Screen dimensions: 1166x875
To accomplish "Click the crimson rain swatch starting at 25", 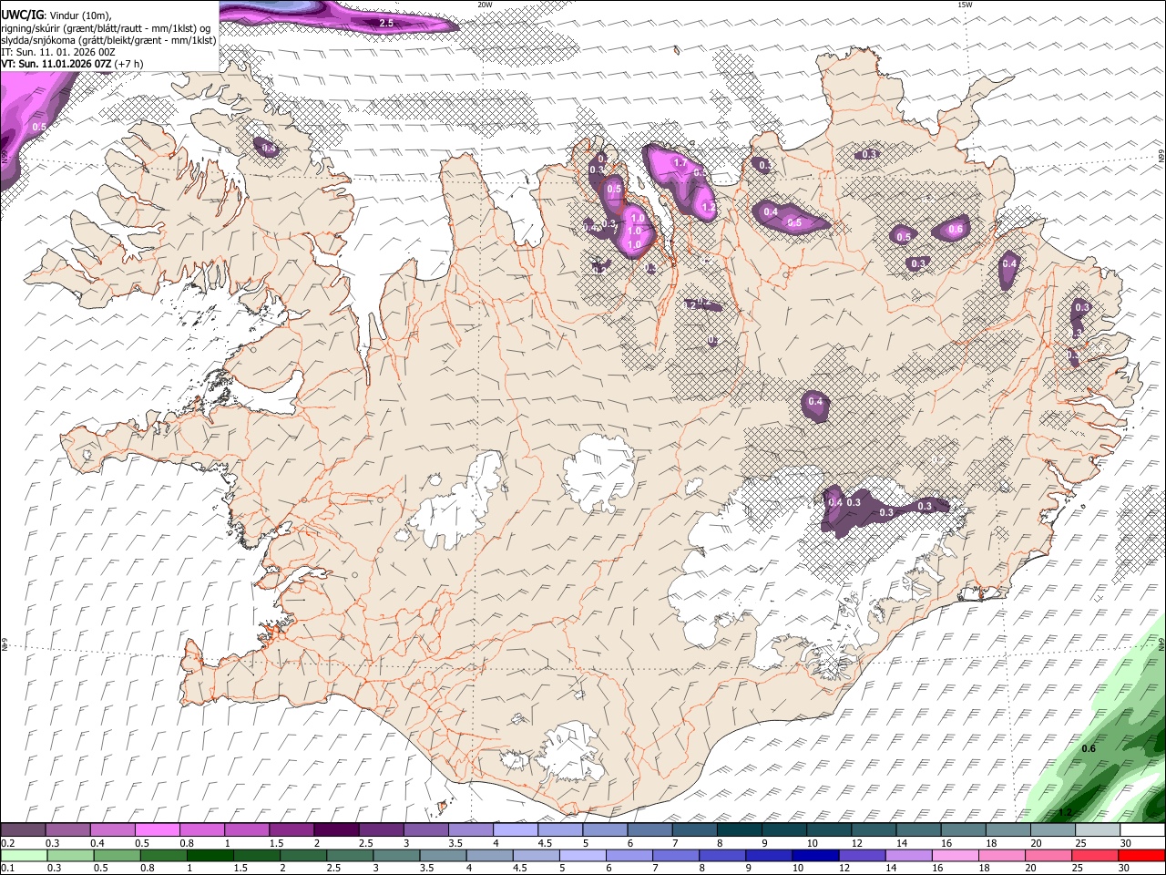I will tap(1094, 855).
